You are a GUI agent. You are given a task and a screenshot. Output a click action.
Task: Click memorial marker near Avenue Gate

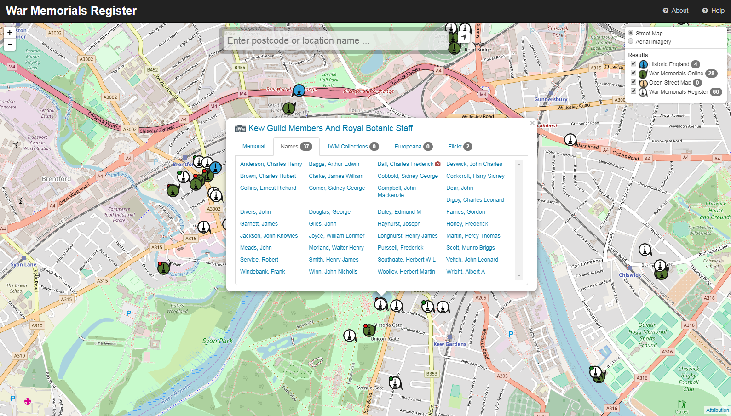395,382
